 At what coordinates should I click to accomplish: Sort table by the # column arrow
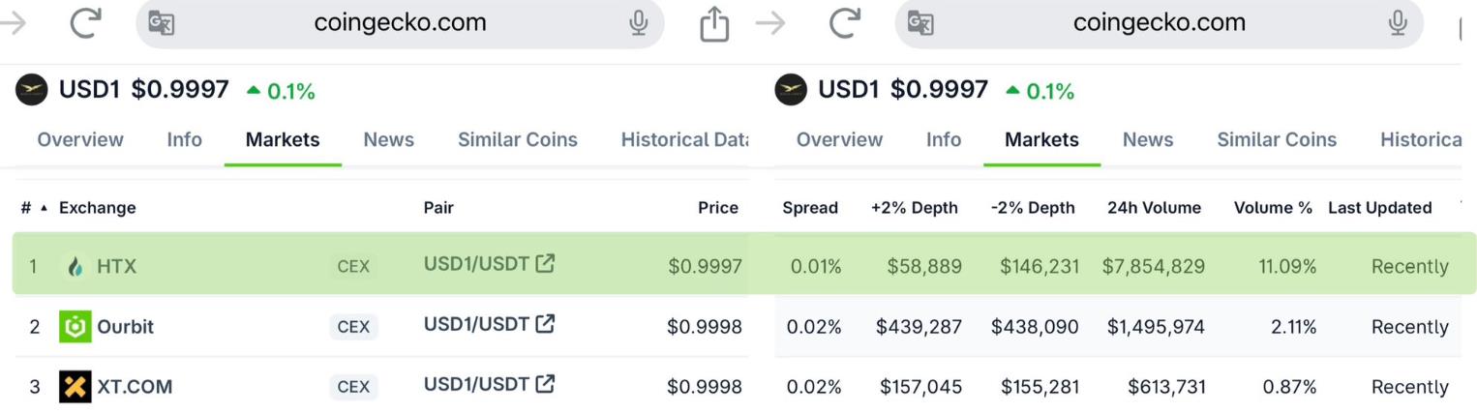44,208
